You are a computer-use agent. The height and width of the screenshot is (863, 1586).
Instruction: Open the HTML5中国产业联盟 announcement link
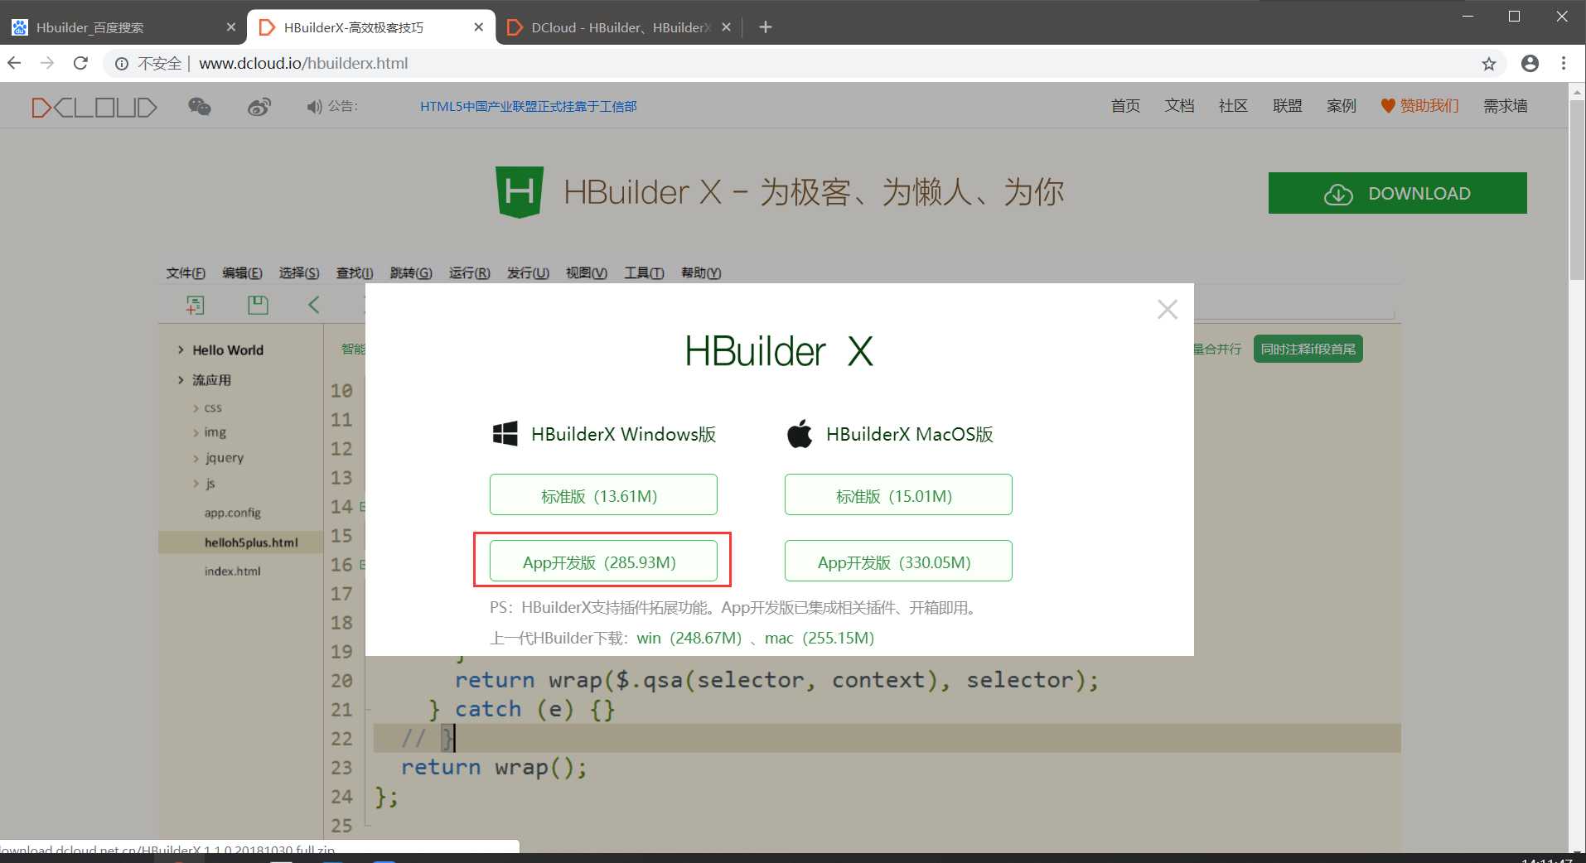[528, 107]
